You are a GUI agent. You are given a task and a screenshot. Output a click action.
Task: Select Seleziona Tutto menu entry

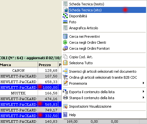(104, 63)
